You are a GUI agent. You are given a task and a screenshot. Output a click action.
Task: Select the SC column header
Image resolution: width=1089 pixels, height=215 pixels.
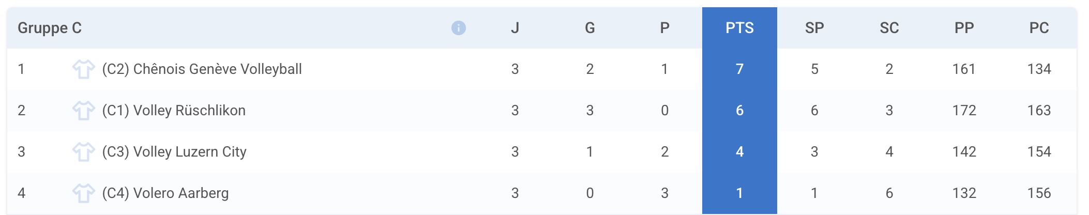889,28
